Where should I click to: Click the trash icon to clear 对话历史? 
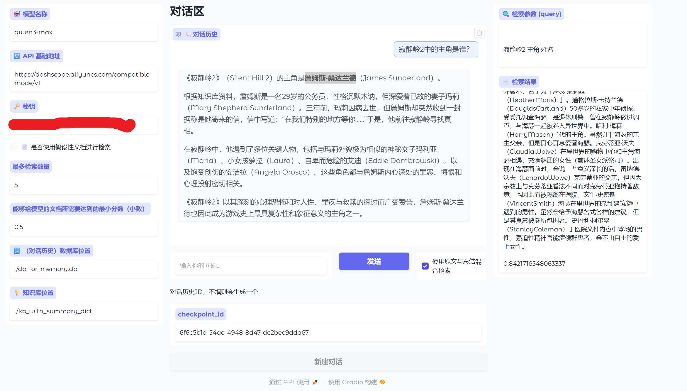click(x=479, y=33)
